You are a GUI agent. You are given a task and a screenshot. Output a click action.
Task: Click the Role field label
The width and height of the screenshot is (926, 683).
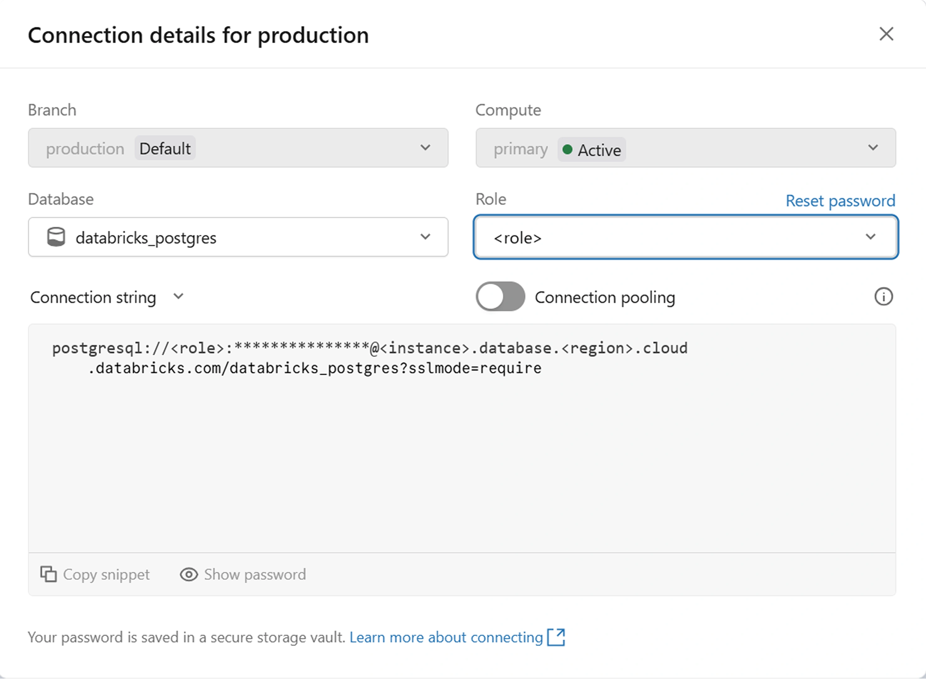click(491, 199)
